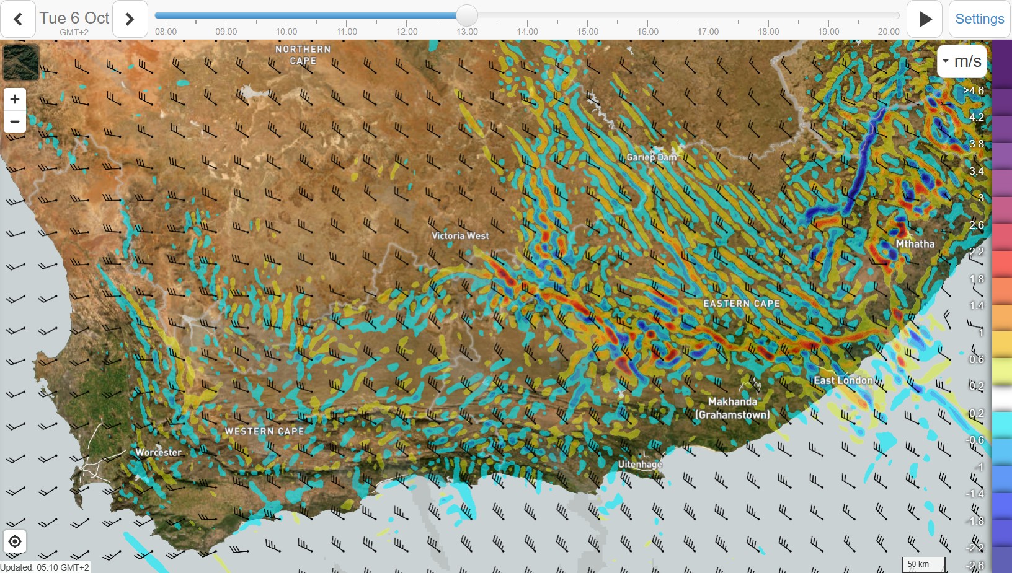Click the -1.4 blue legend band
This screenshot has height=573, width=1012.
pos(1002,478)
